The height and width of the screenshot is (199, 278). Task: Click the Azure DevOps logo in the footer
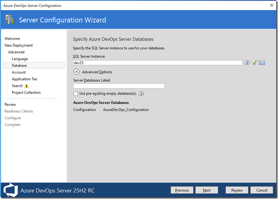11,190
